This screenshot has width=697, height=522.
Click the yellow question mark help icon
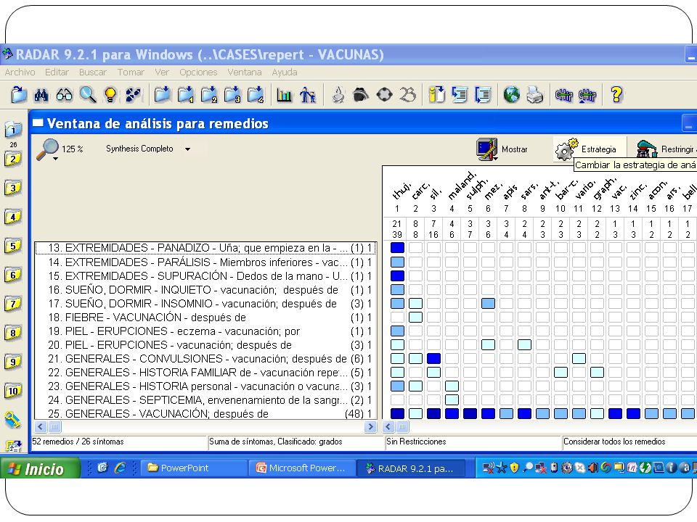616,94
